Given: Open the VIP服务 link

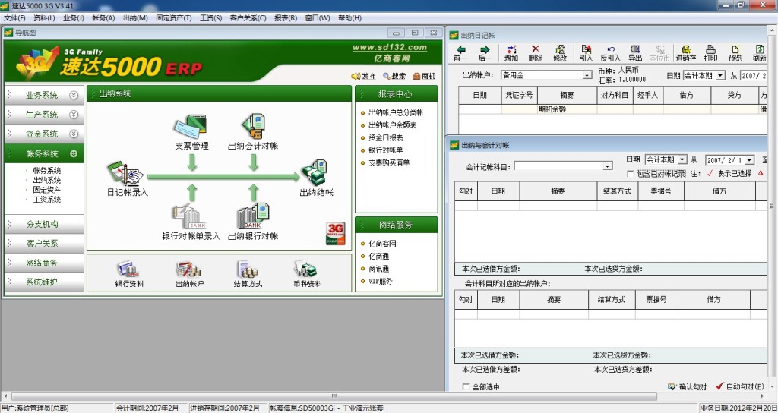Looking at the screenshot, I should pos(380,281).
